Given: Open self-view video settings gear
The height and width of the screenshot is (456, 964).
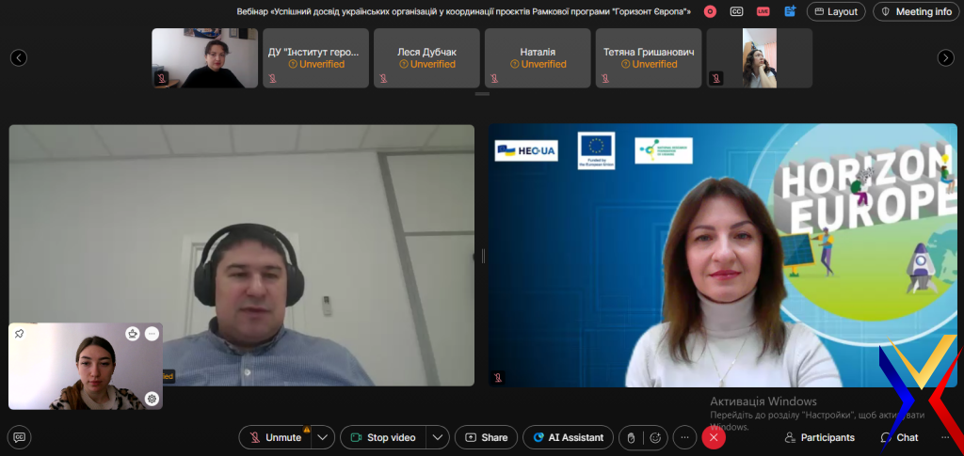Looking at the screenshot, I should click(152, 399).
